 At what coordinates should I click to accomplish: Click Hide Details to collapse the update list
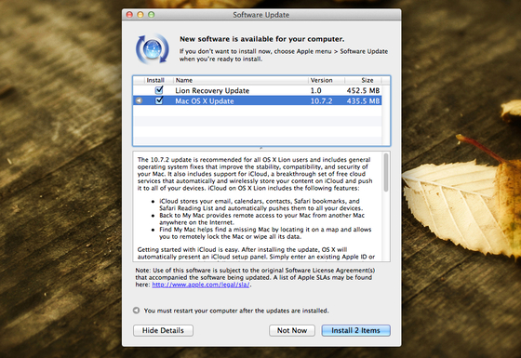pos(163,330)
